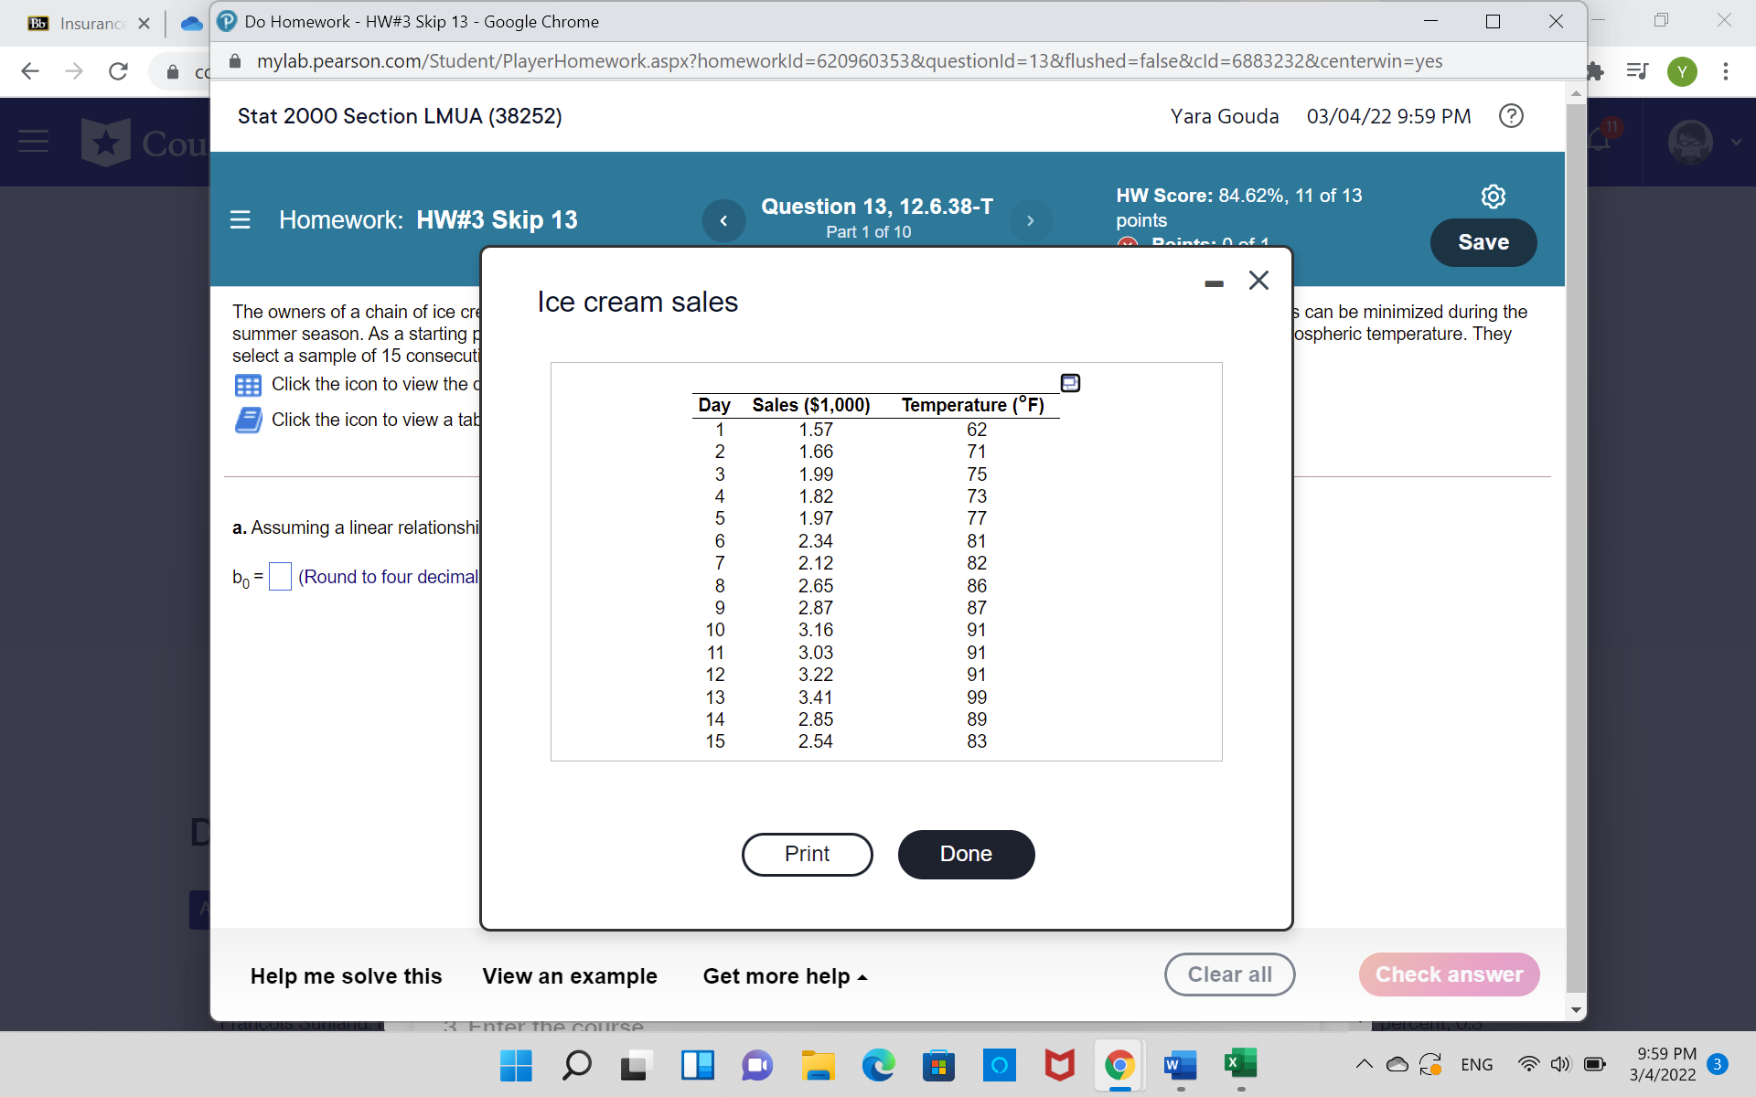This screenshot has width=1756, height=1097.
Task: Click the user profile avatar
Action: point(1690,142)
